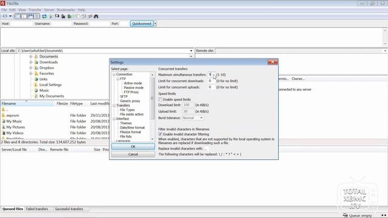Toggle Enable invalid character filtering checkbox

(160, 134)
